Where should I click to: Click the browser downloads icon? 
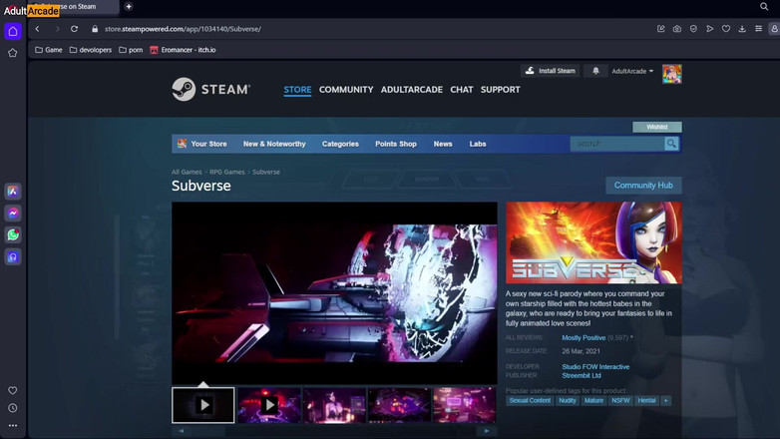pos(742,29)
